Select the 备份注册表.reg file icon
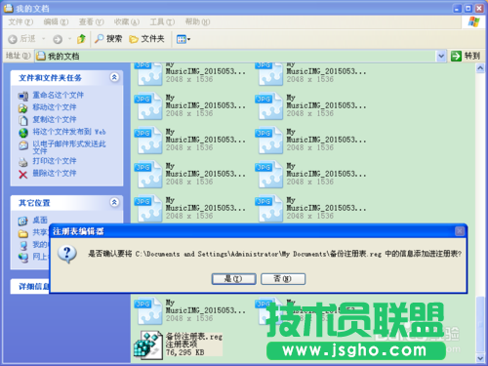 click(148, 345)
